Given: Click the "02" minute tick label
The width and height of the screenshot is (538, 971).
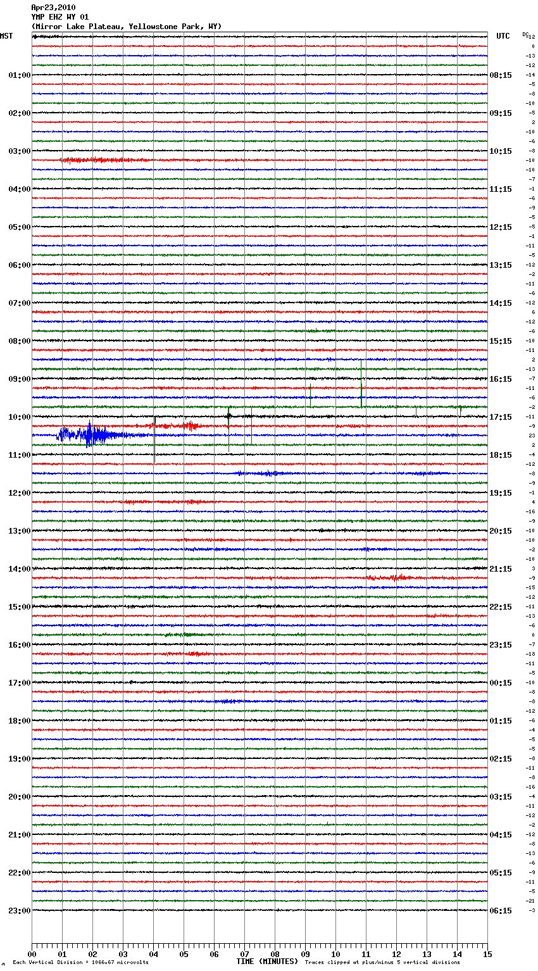Looking at the screenshot, I should coord(92,954).
